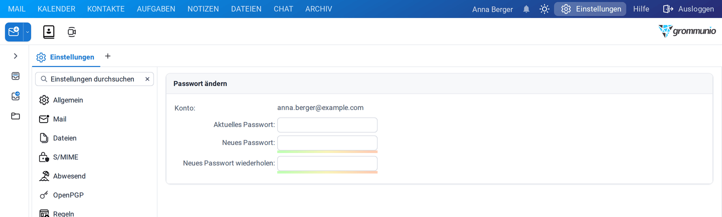The width and height of the screenshot is (722, 217).
Task: Expand the collapsed navigation panel chevron
Action: click(16, 56)
